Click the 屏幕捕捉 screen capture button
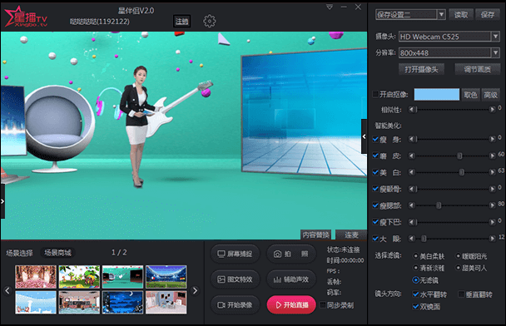 (x=235, y=254)
